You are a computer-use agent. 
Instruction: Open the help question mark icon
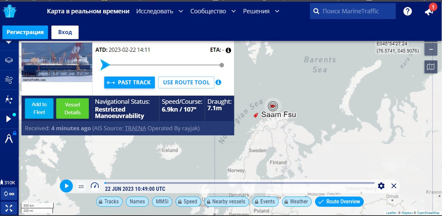(407, 11)
